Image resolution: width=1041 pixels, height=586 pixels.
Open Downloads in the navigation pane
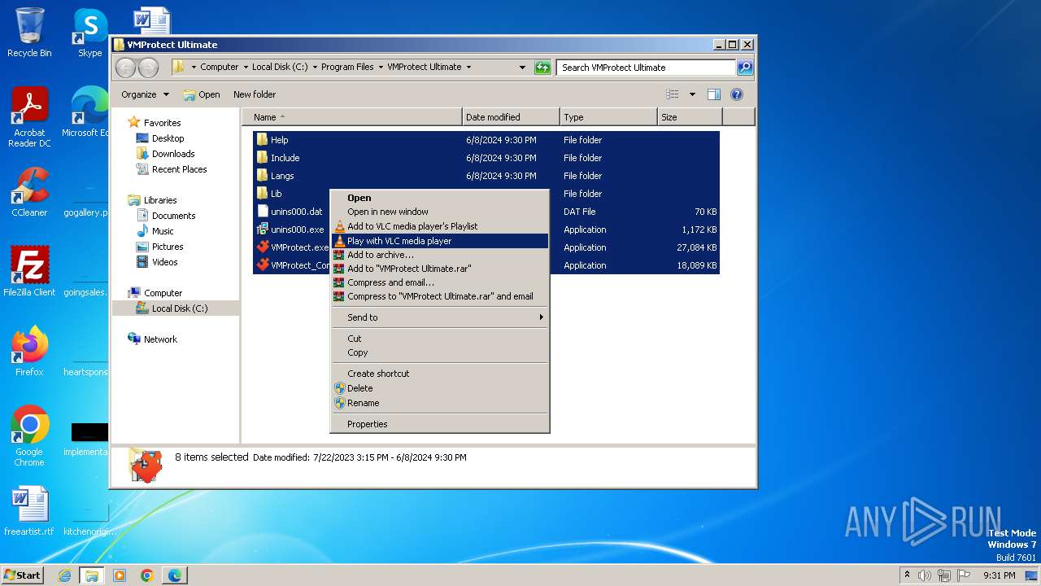(173, 154)
